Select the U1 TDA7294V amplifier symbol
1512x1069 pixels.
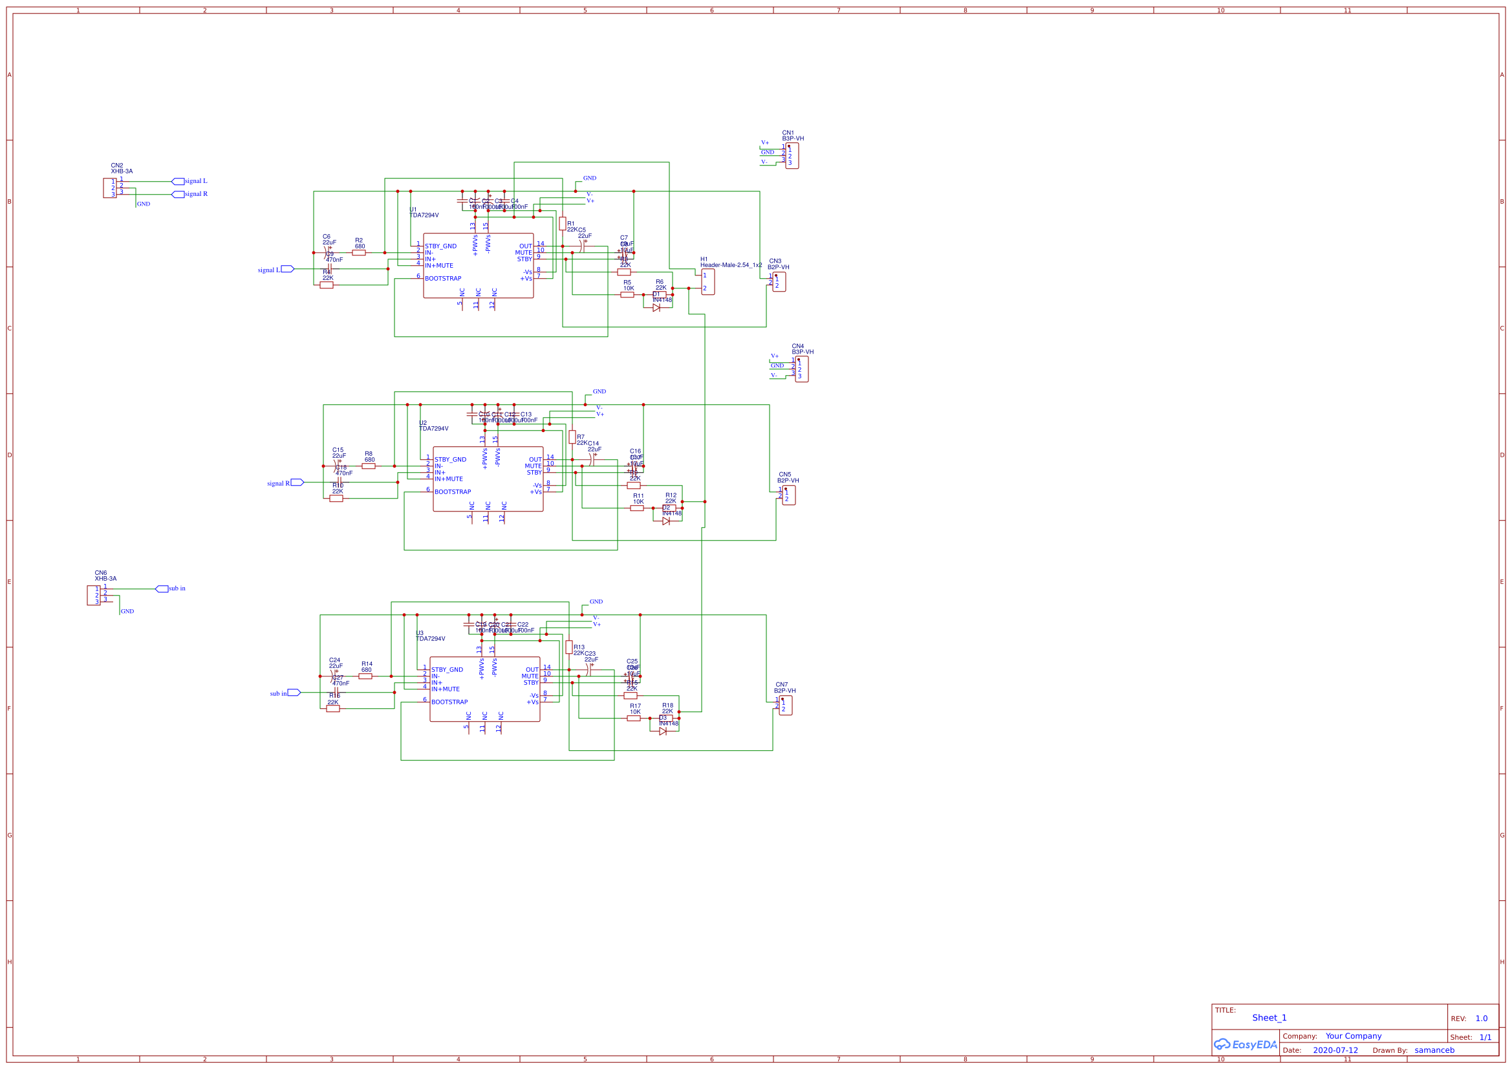coord(477,263)
